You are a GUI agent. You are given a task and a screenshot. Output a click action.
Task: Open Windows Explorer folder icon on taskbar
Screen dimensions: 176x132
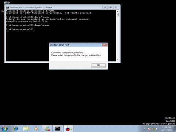point(26,129)
